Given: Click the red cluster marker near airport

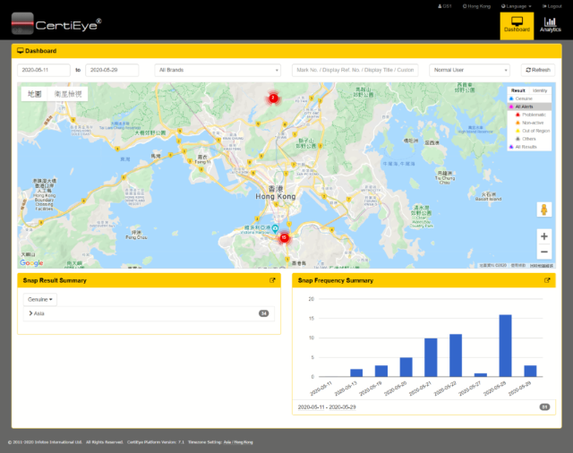Looking at the screenshot, I should point(284,237).
